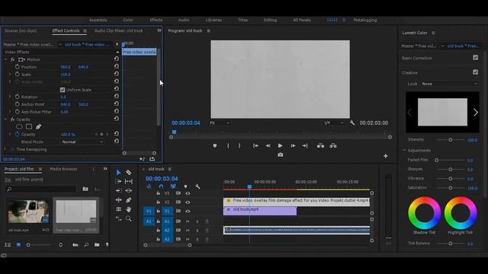
Task: Step back one frame
Action: point(268,145)
